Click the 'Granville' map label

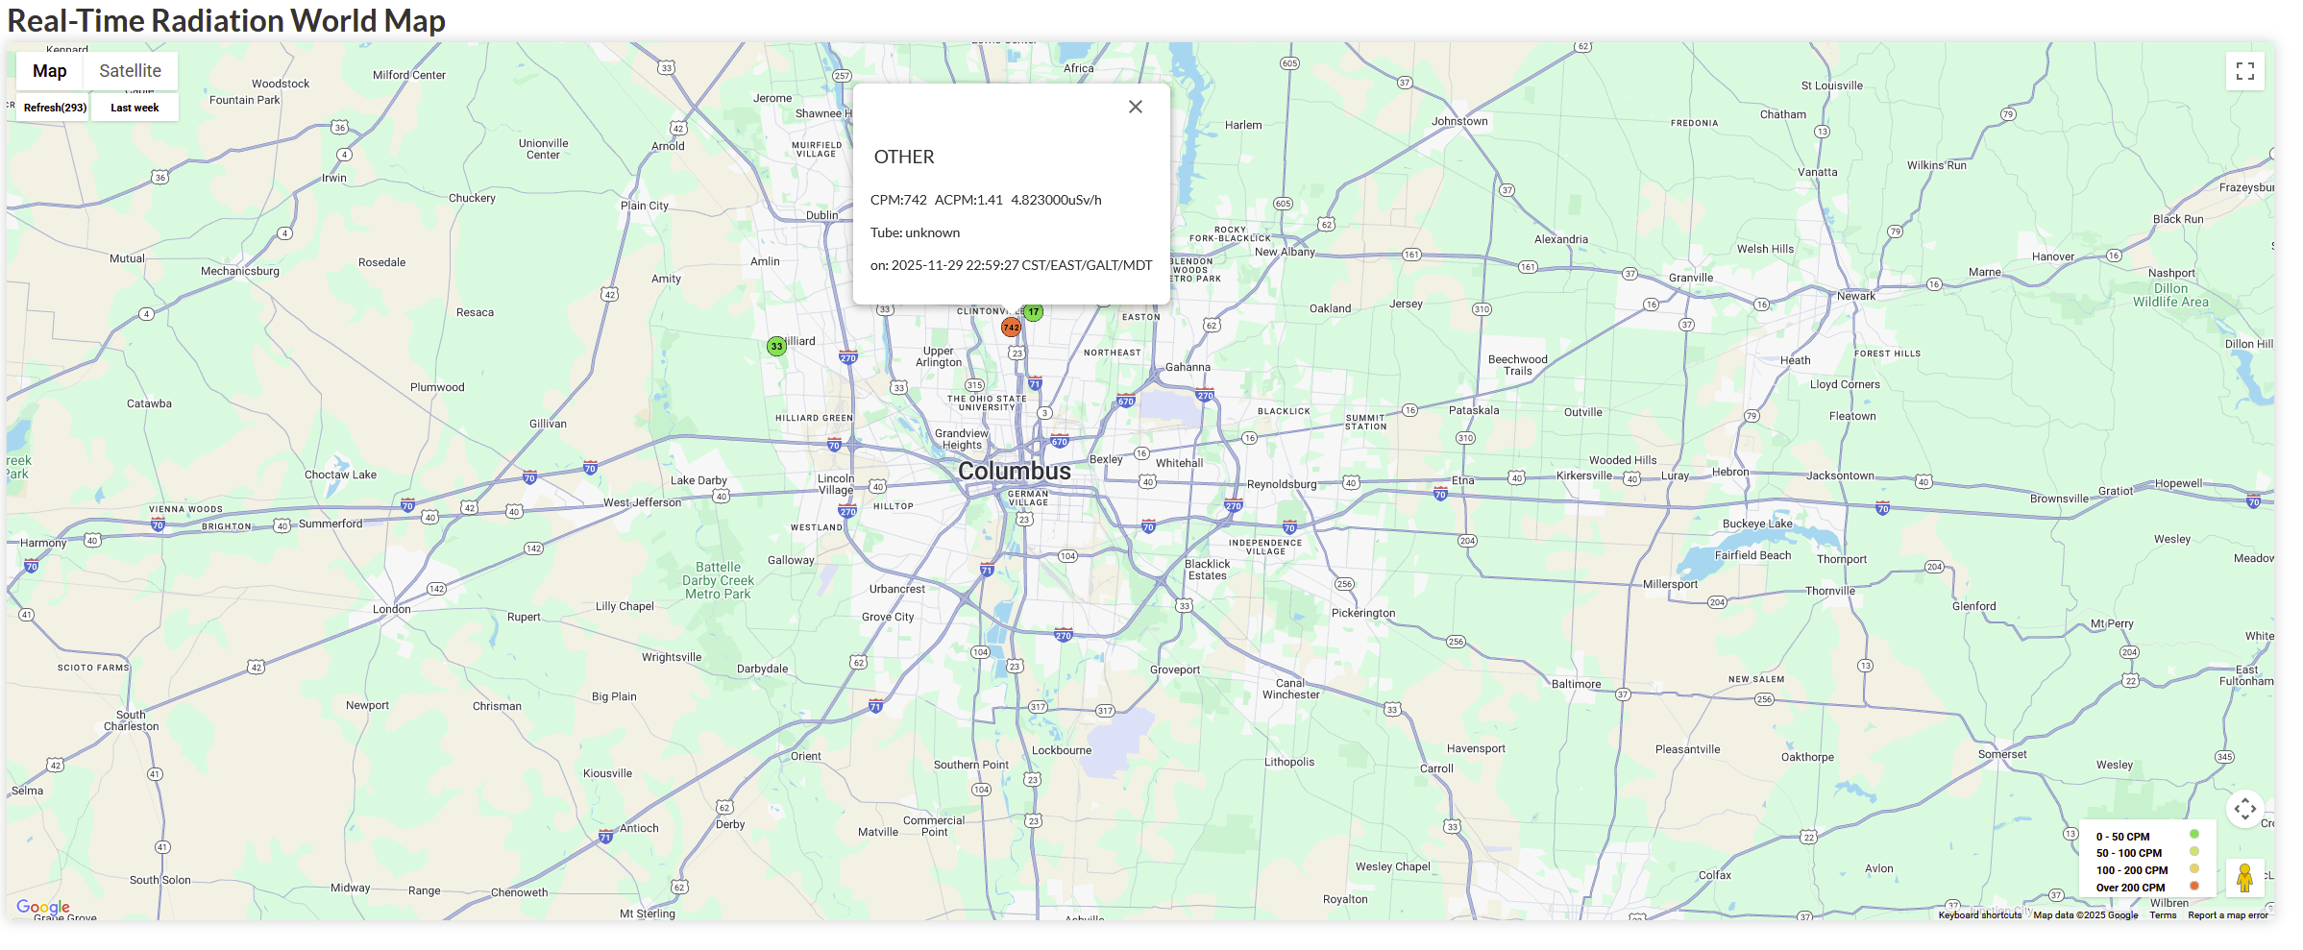1691,278
